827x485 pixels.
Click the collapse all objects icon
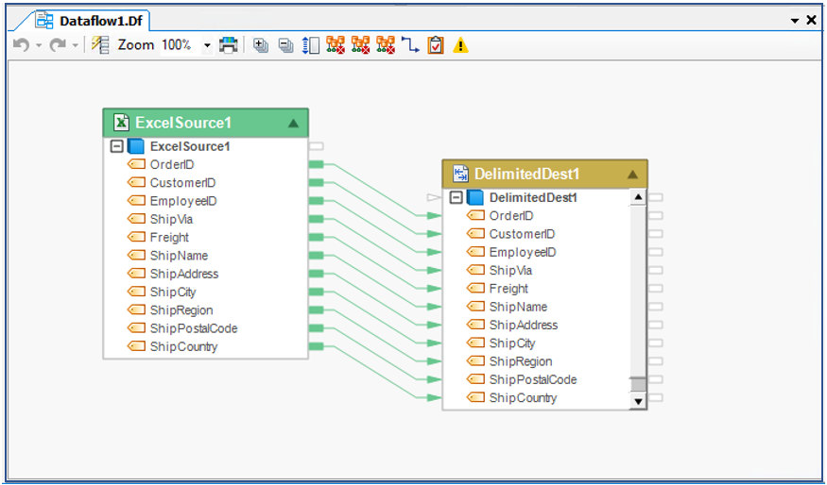tap(285, 45)
